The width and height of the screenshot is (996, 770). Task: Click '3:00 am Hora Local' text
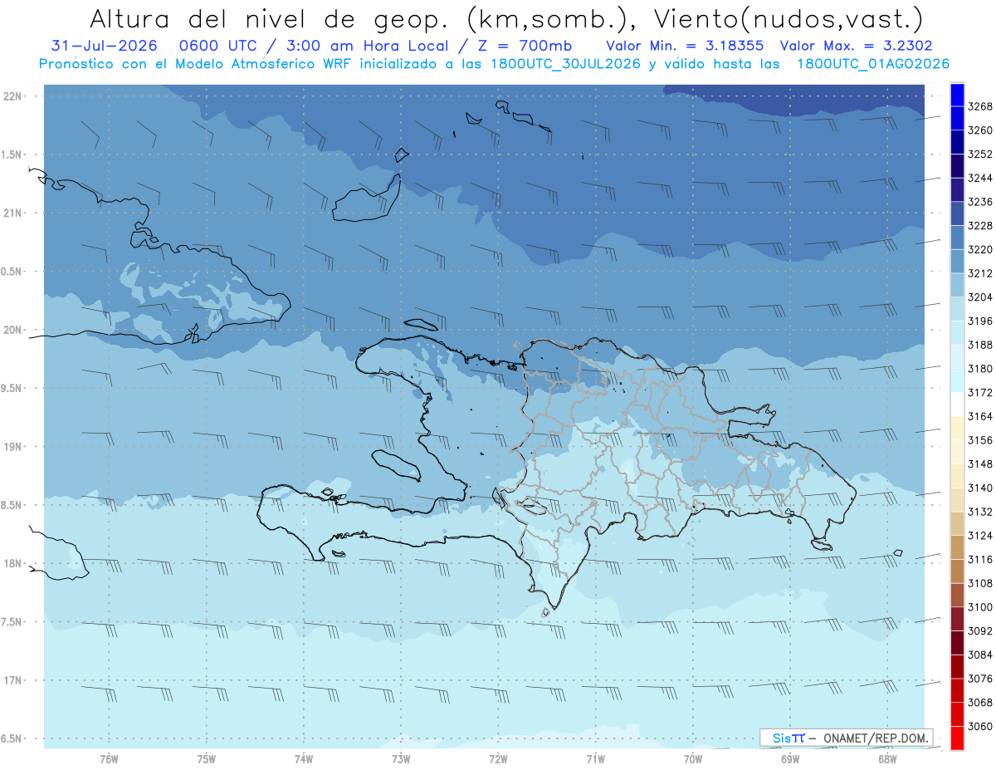[368, 47]
